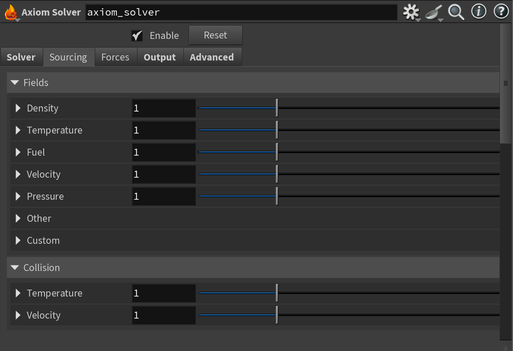The image size is (513, 351).
Task: Expand the Density field options
Action: pyautogui.click(x=18, y=108)
